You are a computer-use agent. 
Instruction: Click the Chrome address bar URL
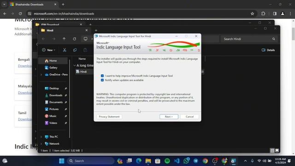(64, 13)
